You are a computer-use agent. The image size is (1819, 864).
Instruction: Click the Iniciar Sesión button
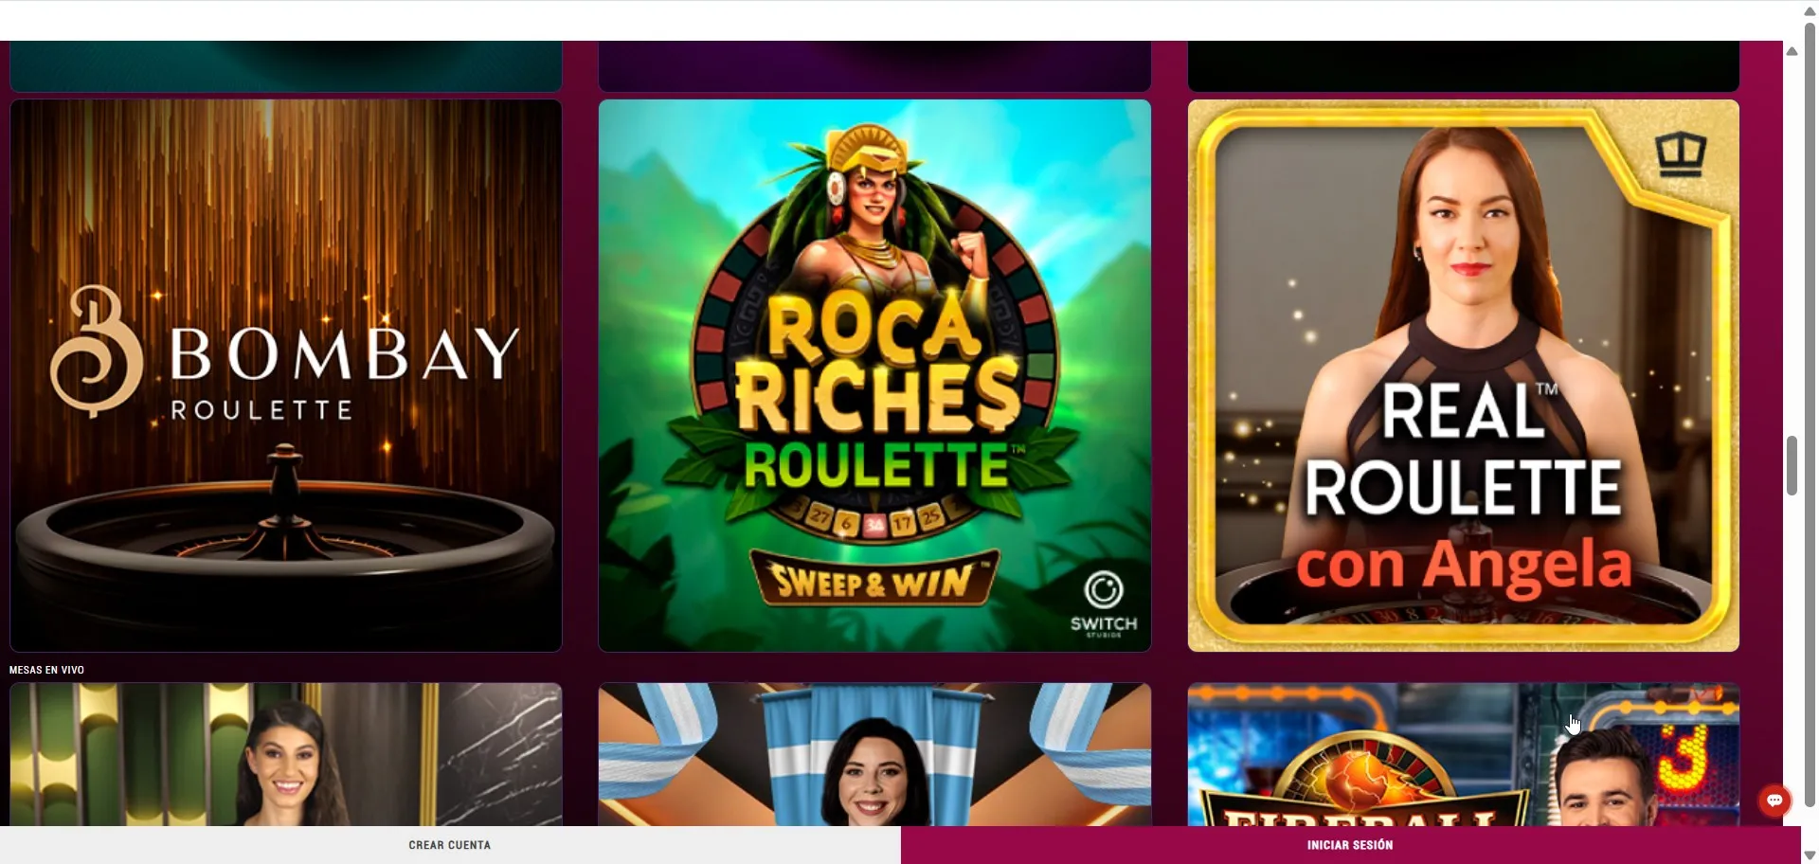[x=1350, y=845]
